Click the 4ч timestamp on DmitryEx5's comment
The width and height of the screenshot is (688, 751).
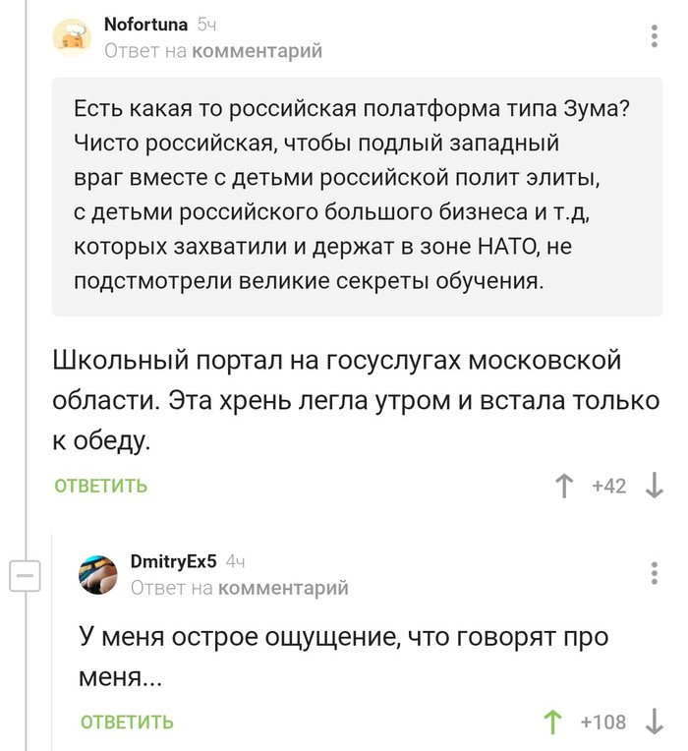[x=236, y=562]
